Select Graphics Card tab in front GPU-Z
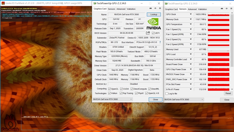 pos(100,9)
